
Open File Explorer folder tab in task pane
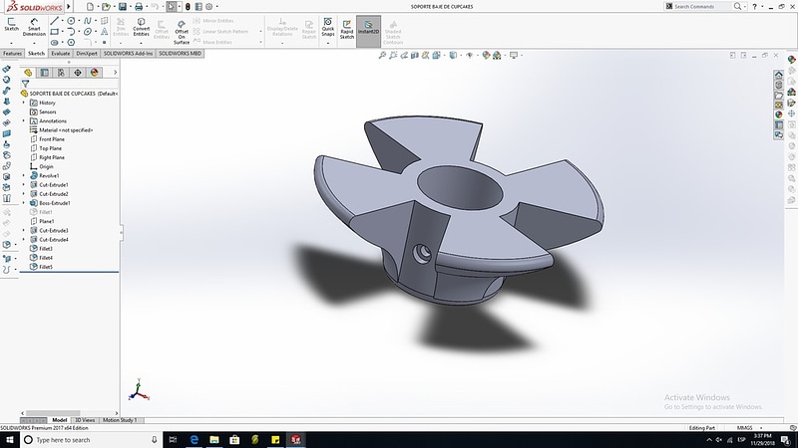click(779, 95)
